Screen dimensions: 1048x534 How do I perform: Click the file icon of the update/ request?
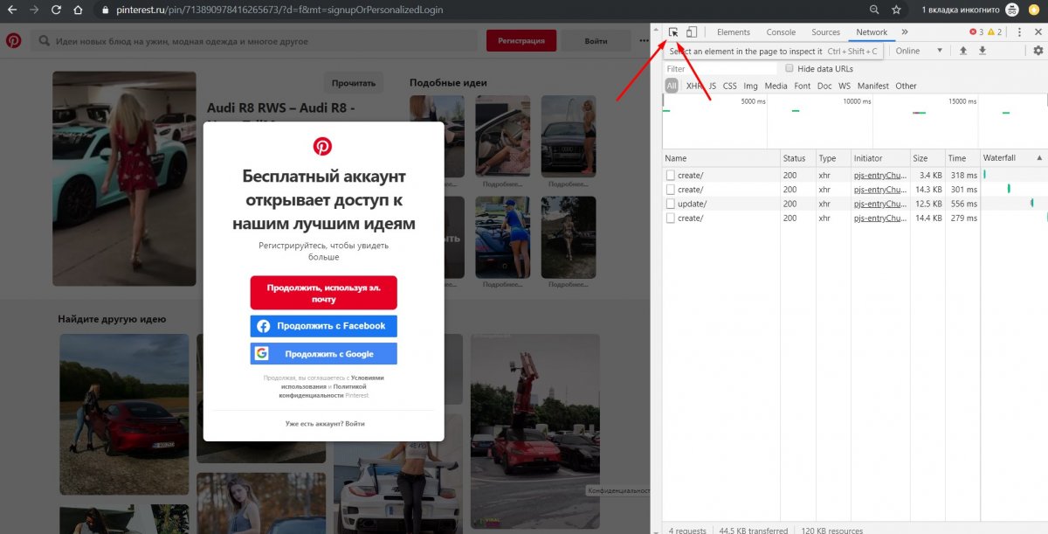(671, 204)
